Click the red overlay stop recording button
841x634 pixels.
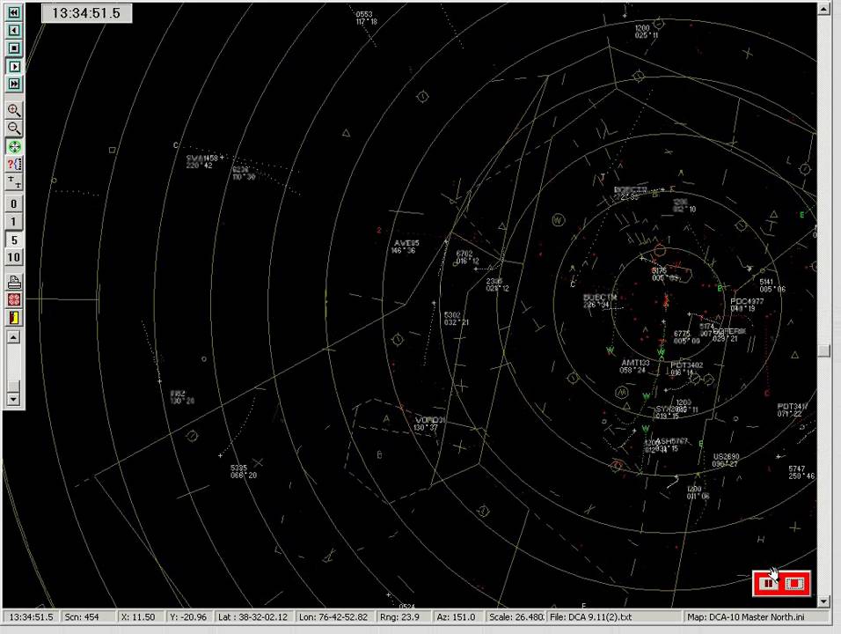click(x=794, y=583)
